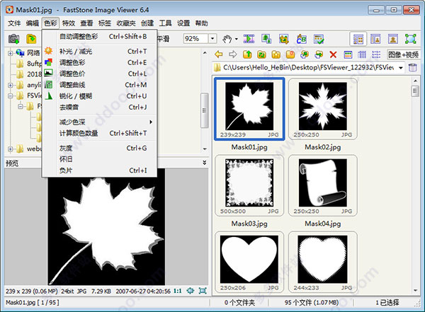This screenshot has width=425, height=312.
Task: Click the refresh folder icon
Action: coord(261,54)
